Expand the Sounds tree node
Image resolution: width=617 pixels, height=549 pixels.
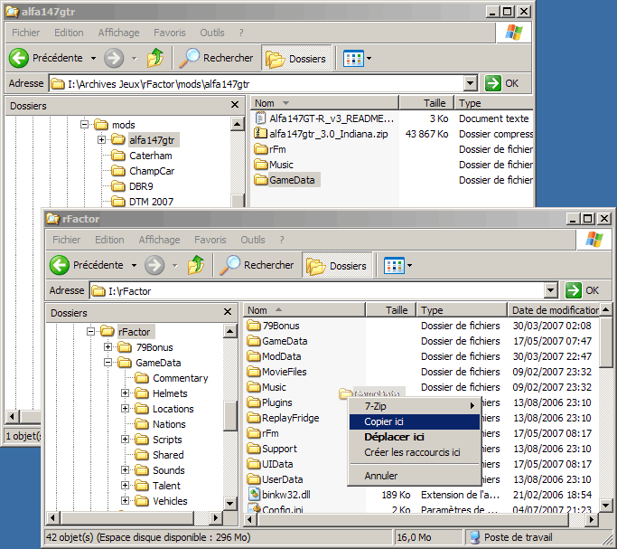coord(126,469)
